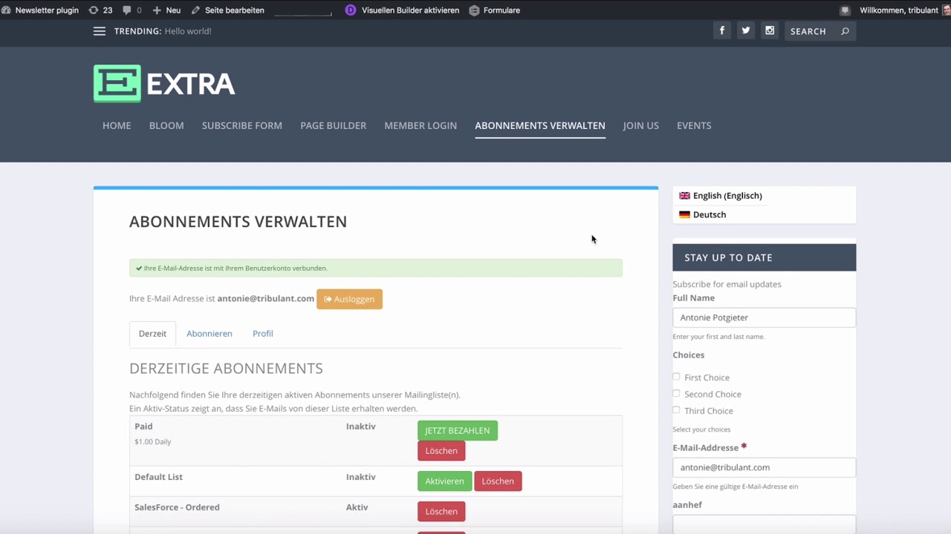Click the updates icon showing 23

pos(93,10)
